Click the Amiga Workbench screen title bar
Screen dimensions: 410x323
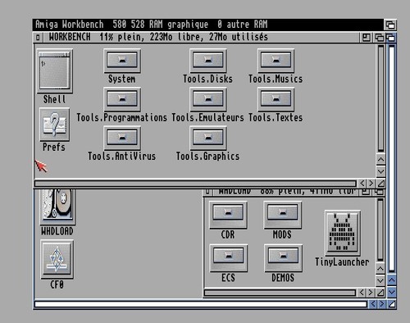click(x=207, y=25)
